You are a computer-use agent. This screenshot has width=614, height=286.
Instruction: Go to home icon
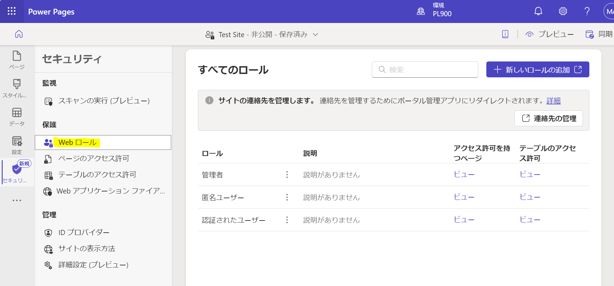[19, 34]
